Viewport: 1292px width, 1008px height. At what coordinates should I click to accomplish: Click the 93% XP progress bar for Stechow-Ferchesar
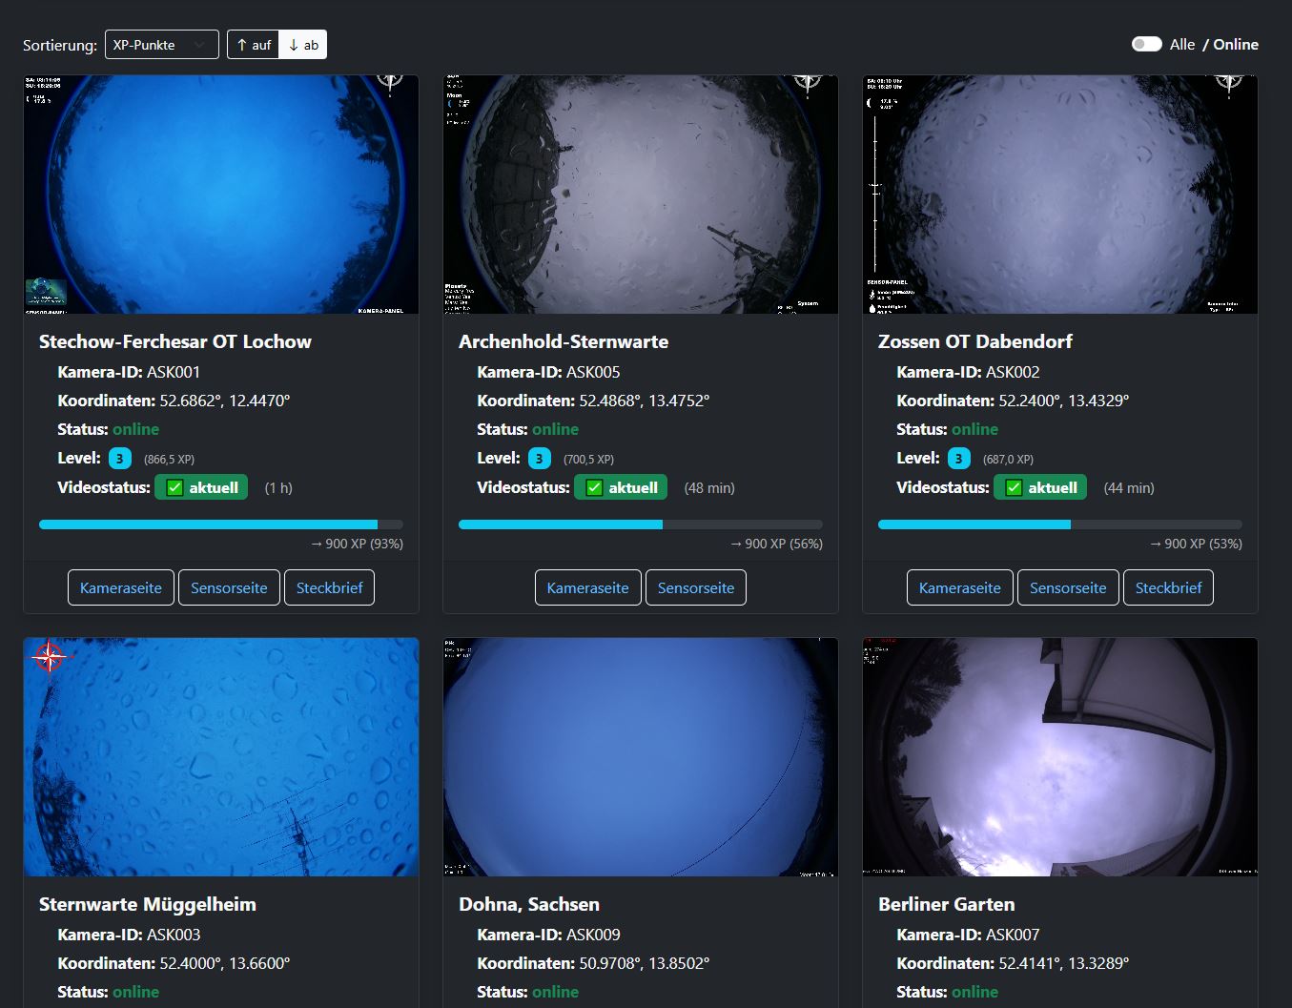(220, 524)
